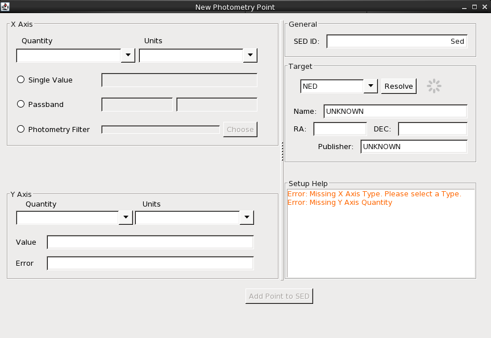Screen dimensions: 491x338
Task: Click the first Passband field
Action: tap(137, 104)
